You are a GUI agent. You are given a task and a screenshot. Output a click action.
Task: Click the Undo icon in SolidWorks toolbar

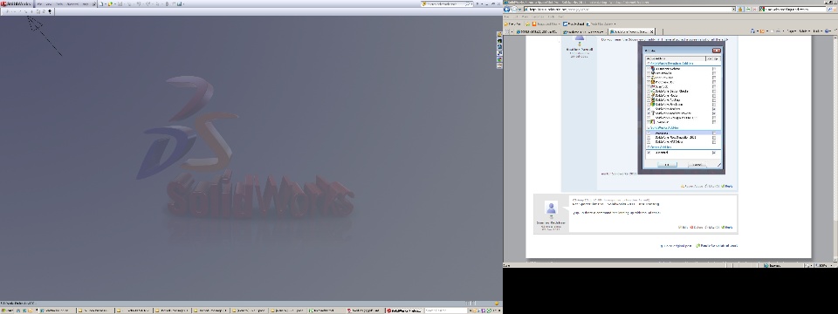tap(139, 3)
